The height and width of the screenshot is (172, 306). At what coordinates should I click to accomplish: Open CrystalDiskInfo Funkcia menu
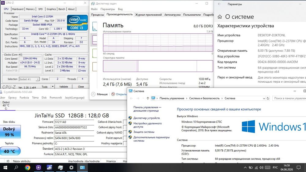[x=24, y=97]
